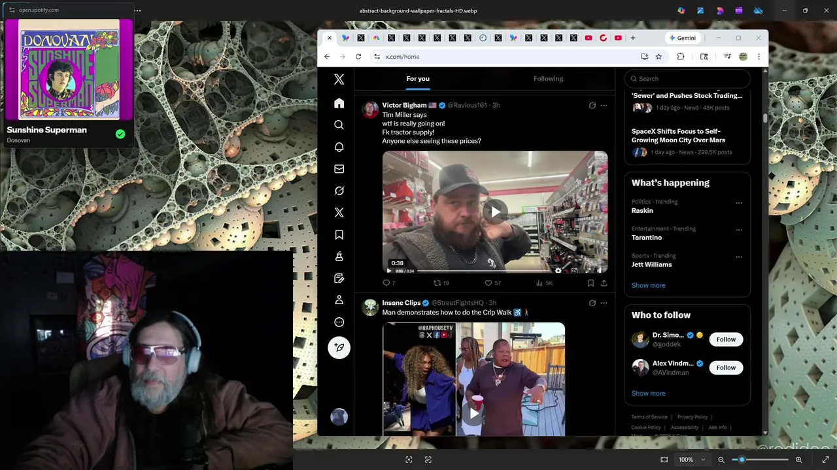Enter fullscreen in image viewer
The image size is (837, 470).
coord(825,460)
